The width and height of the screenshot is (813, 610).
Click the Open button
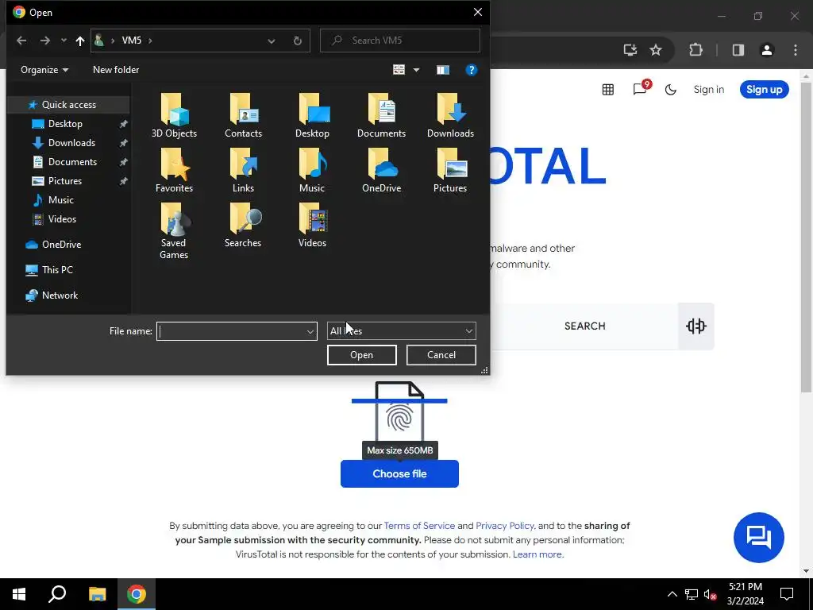[x=361, y=355]
